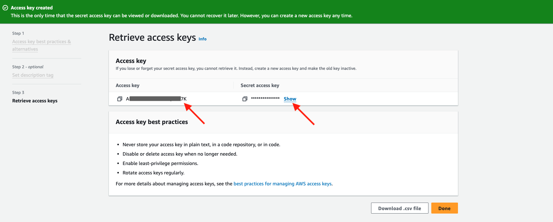
Task: Open Set description tag step
Action: click(33, 75)
